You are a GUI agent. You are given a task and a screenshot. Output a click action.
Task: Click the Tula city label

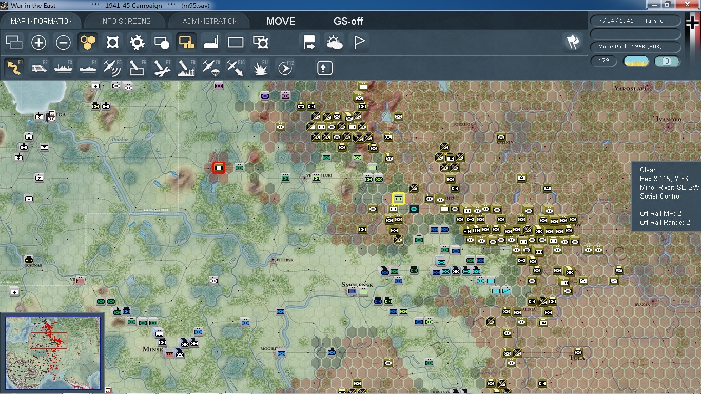(x=577, y=358)
